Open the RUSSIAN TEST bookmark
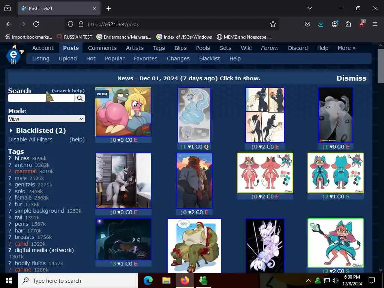Viewport: 384px width, 288px height. click(x=74, y=37)
